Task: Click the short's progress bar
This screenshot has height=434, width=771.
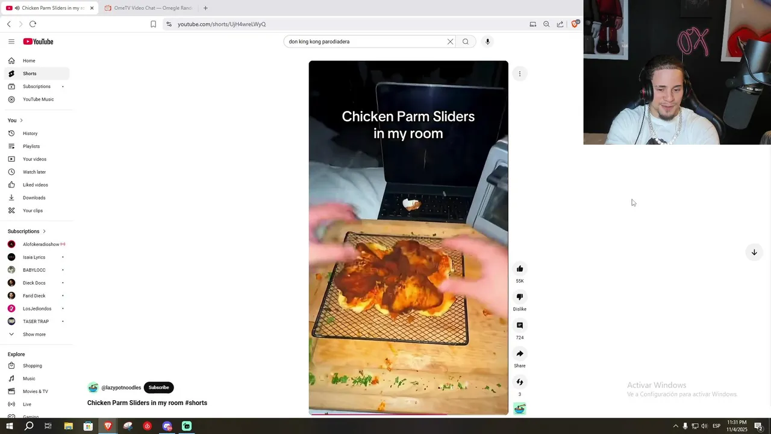Action: click(x=408, y=414)
